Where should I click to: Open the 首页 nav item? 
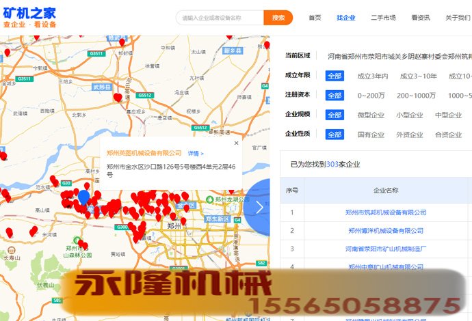coord(315,18)
